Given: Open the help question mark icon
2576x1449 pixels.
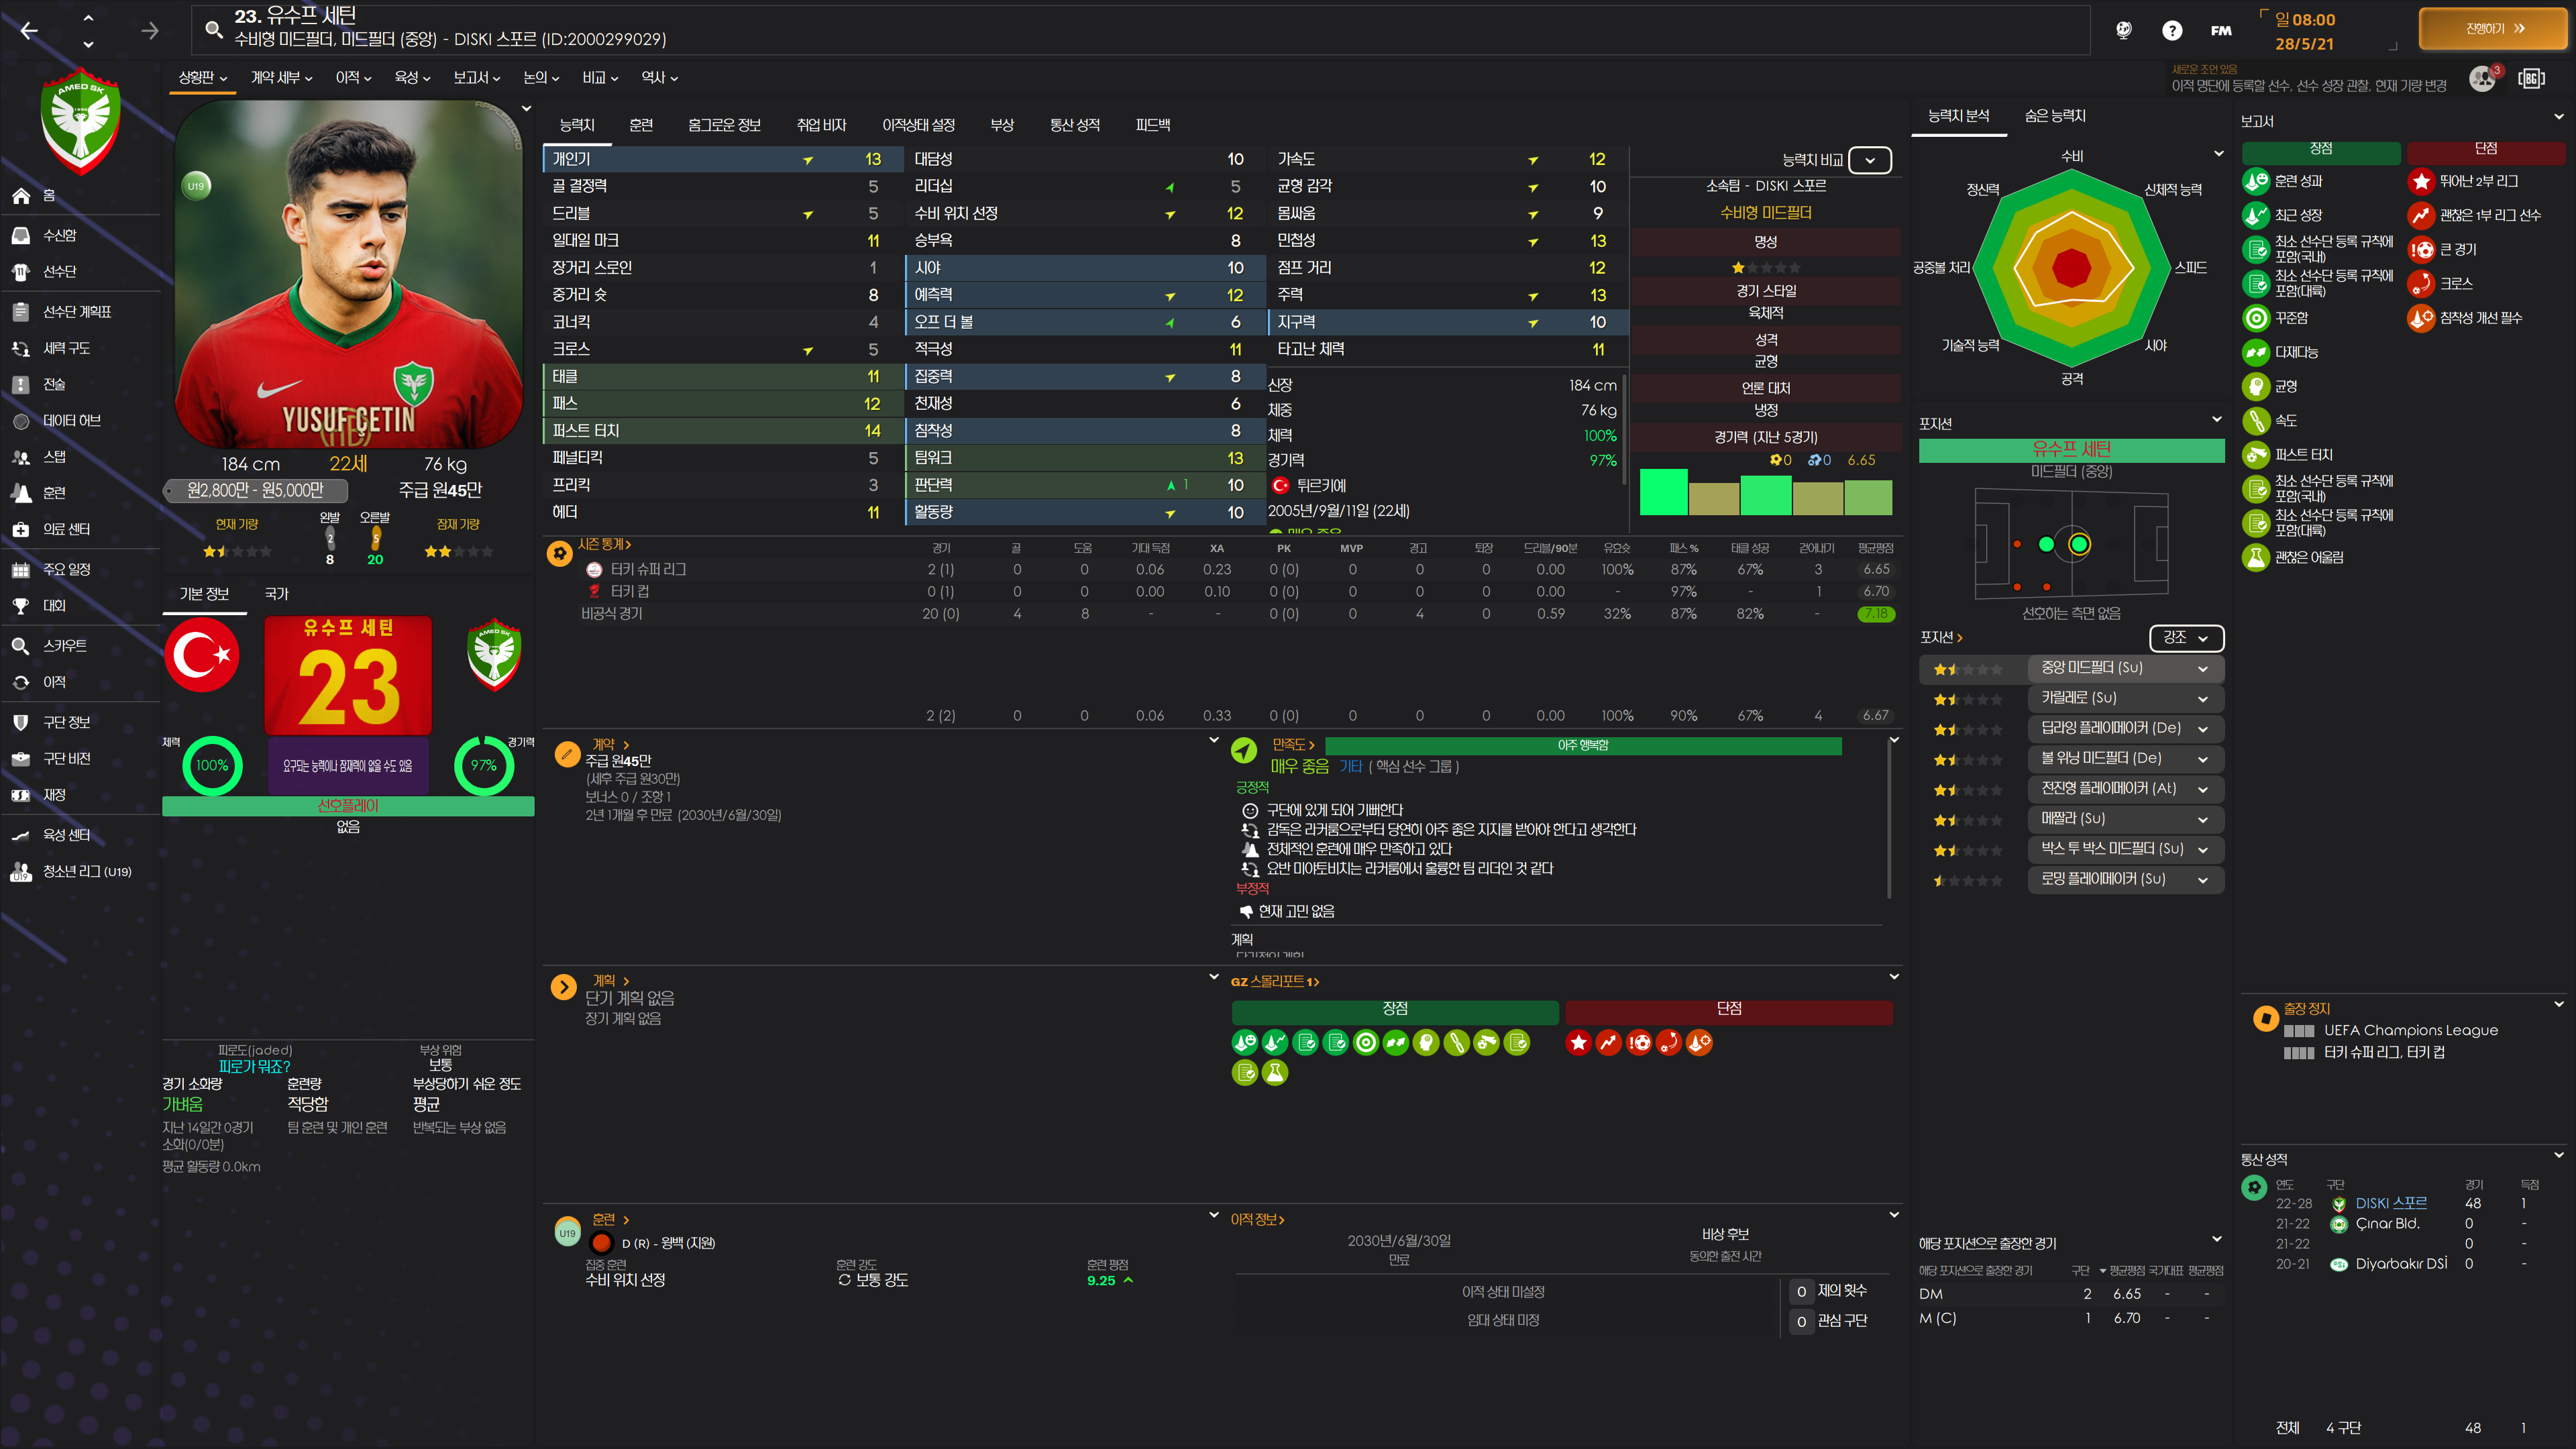Looking at the screenshot, I should pyautogui.click(x=2171, y=30).
